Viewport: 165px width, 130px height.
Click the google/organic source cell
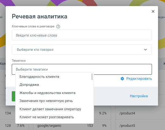[x=49, y=126]
